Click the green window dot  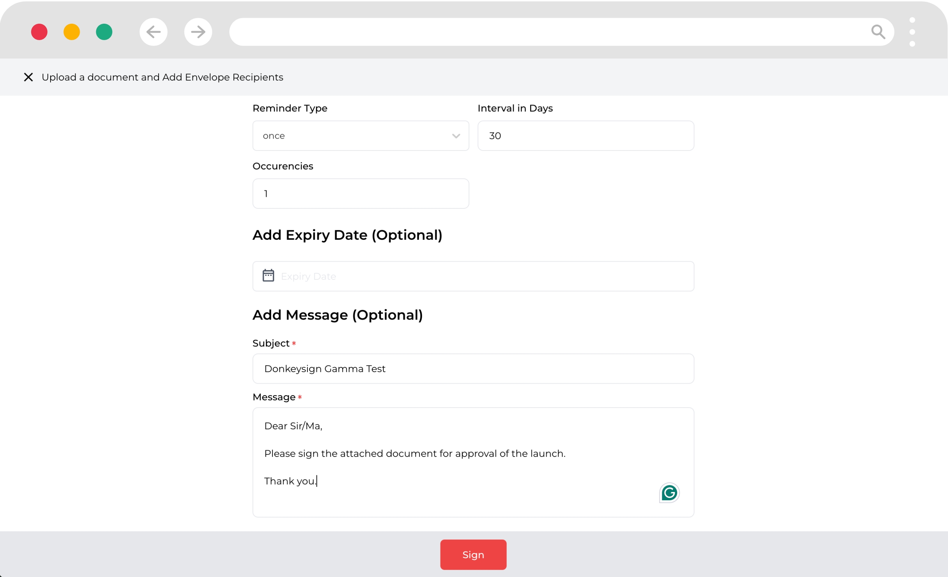pyautogui.click(x=104, y=32)
